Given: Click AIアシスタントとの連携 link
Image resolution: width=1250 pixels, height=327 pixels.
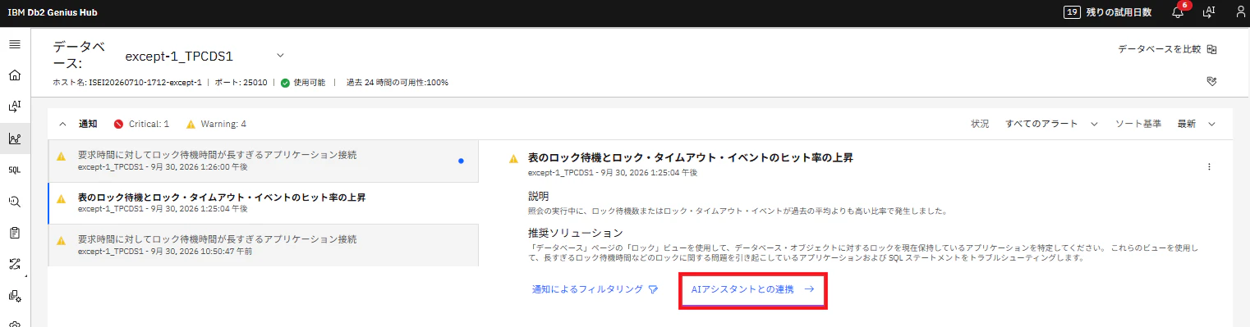Looking at the screenshot, I should click(753, 289).
